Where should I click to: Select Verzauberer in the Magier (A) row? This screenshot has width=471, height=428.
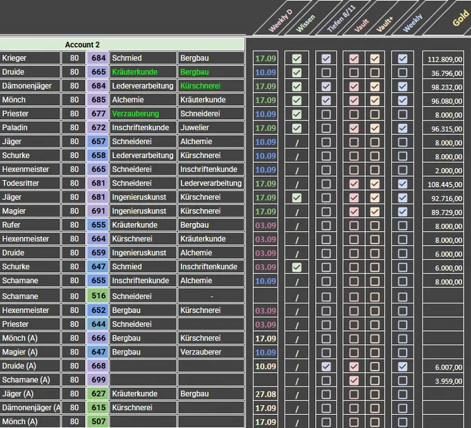pos(211,352)
